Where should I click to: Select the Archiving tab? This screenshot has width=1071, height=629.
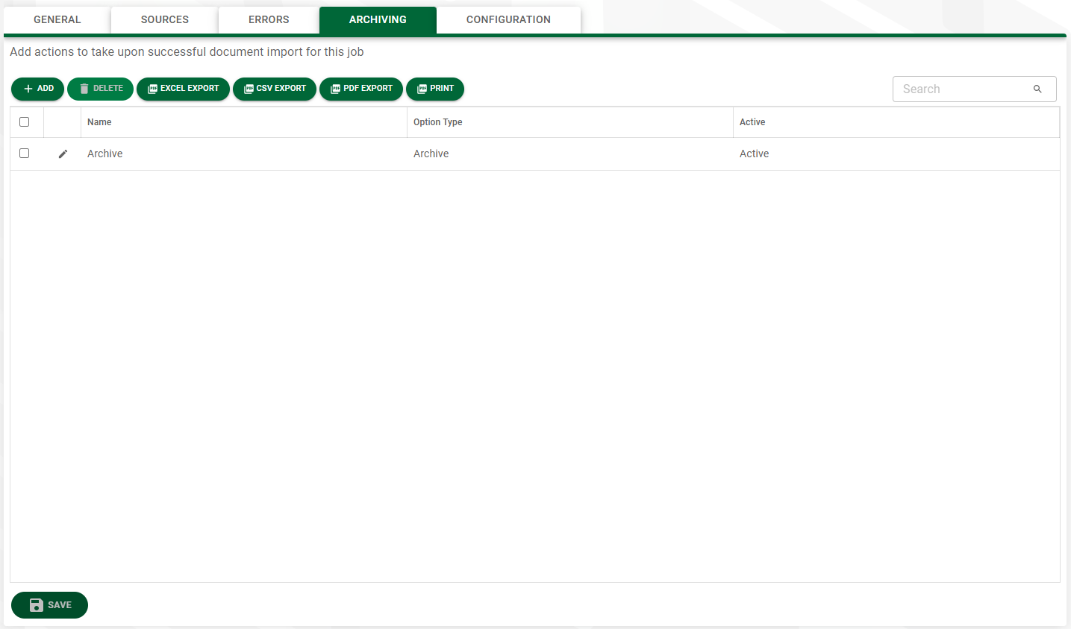378,20
